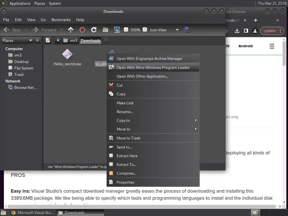
Task: Open Chrome side panel icon
Action: click(246, 31)
